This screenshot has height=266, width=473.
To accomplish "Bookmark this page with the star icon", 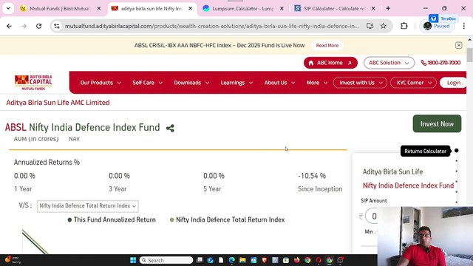I will [383, 26].
